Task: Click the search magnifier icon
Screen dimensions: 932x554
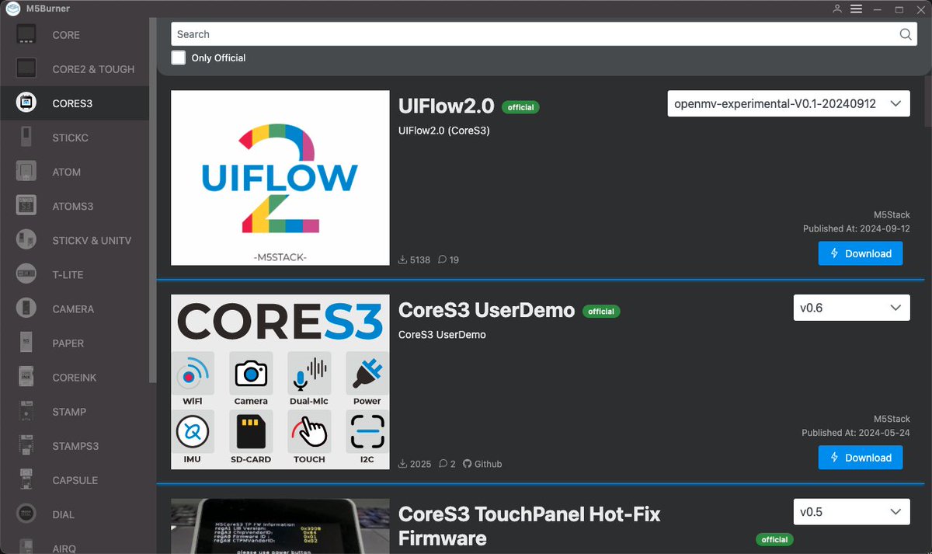Action: click(x=905, y=34)
